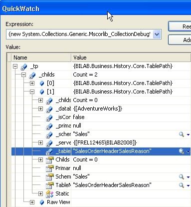The height and width of the screenshot is (207, 191).
Task: Click the Reevaluate button
Action: (180, 26)
